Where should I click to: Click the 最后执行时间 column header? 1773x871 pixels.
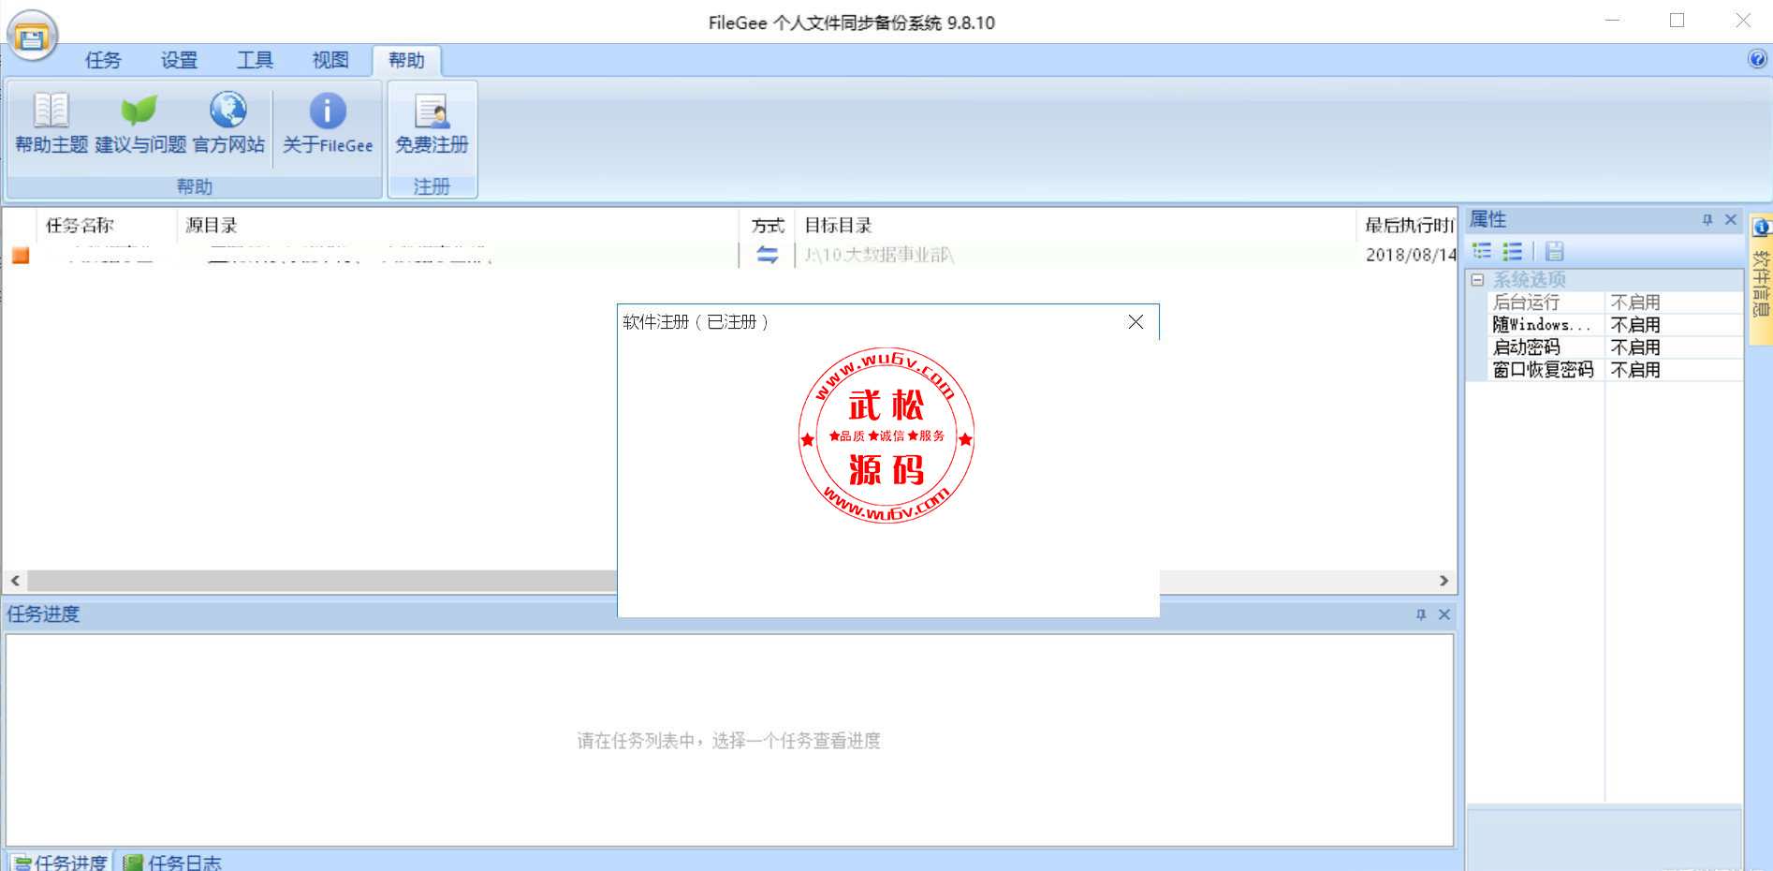pos(1407,225)
